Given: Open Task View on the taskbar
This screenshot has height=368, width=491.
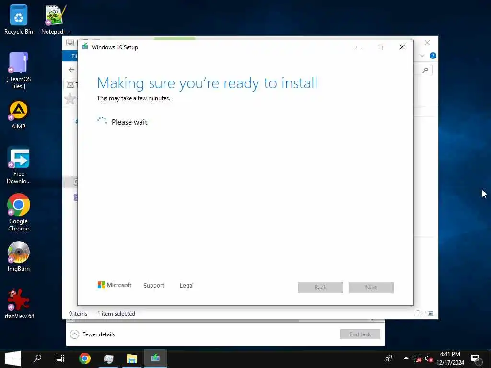Looking at the screenshot, I should 60,358.
